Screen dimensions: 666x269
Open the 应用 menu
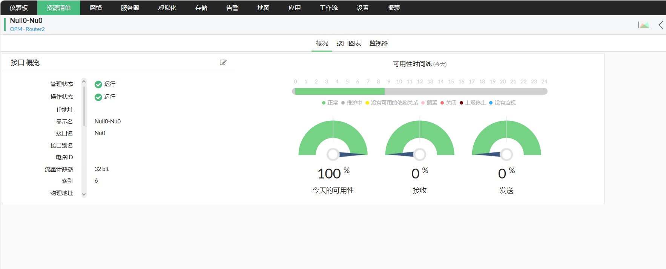[x=295, y=8]
